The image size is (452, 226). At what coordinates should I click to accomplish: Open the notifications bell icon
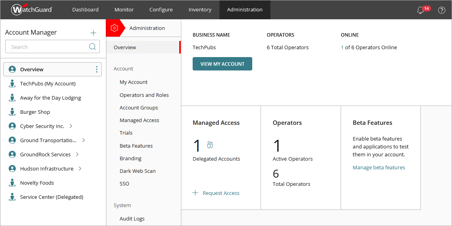[420, 10]
